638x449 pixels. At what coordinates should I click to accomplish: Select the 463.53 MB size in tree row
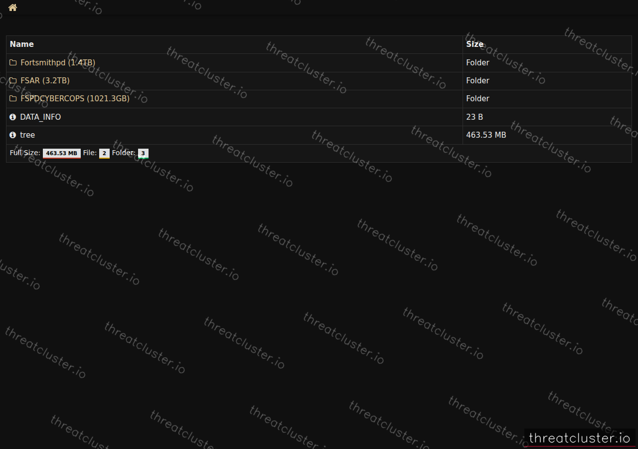(486, 135)
